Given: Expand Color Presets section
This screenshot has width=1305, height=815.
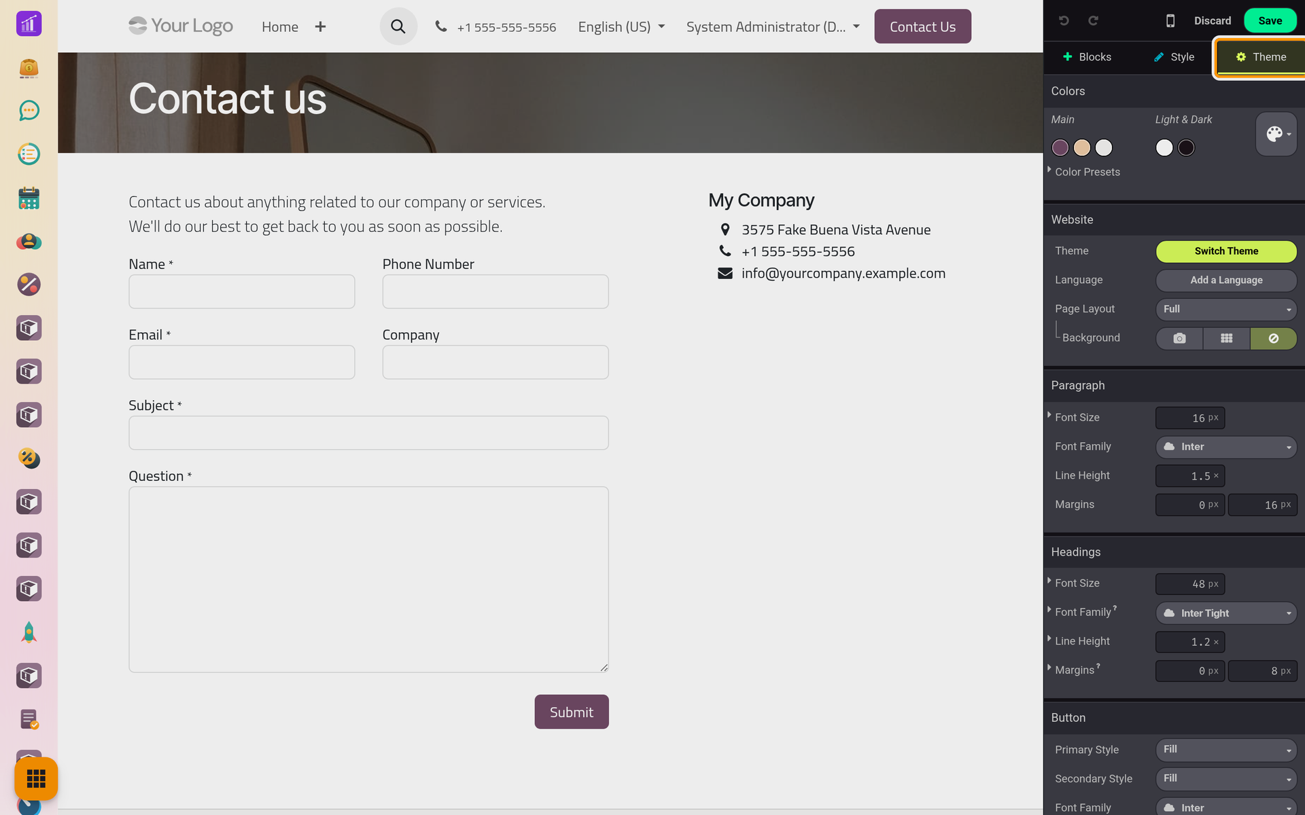Looking at the screenshot, I should 1086,172.
